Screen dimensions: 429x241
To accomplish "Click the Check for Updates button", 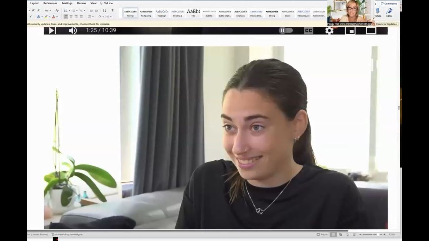I will point(386,24).
